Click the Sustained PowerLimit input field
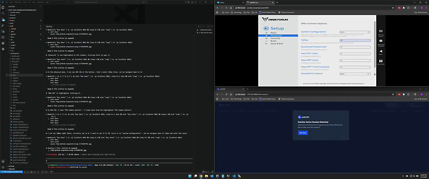The width and height of the screenshot is (429, 179). 355,47
